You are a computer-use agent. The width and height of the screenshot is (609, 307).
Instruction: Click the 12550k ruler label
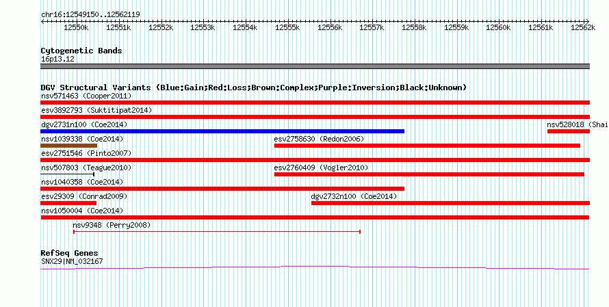[76, 27]
